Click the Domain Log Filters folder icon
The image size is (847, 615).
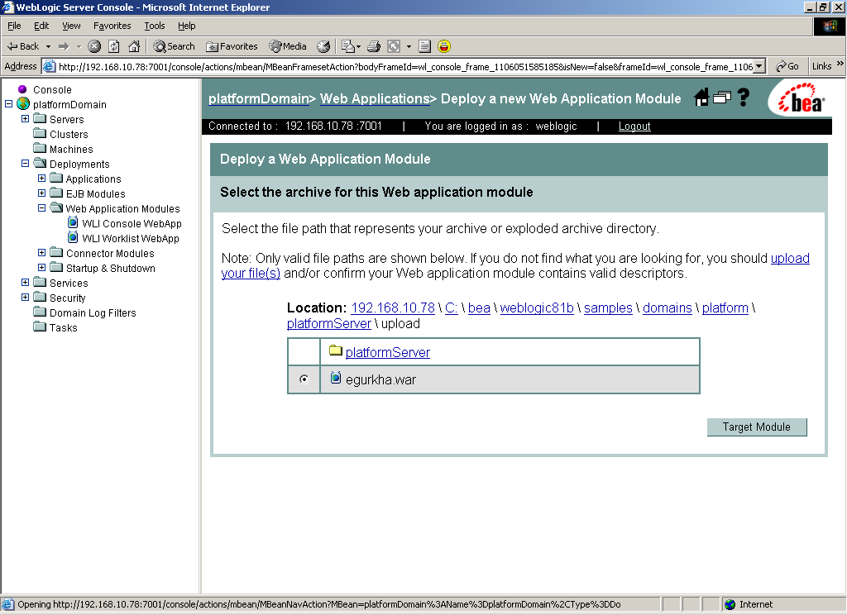point(40,312)
